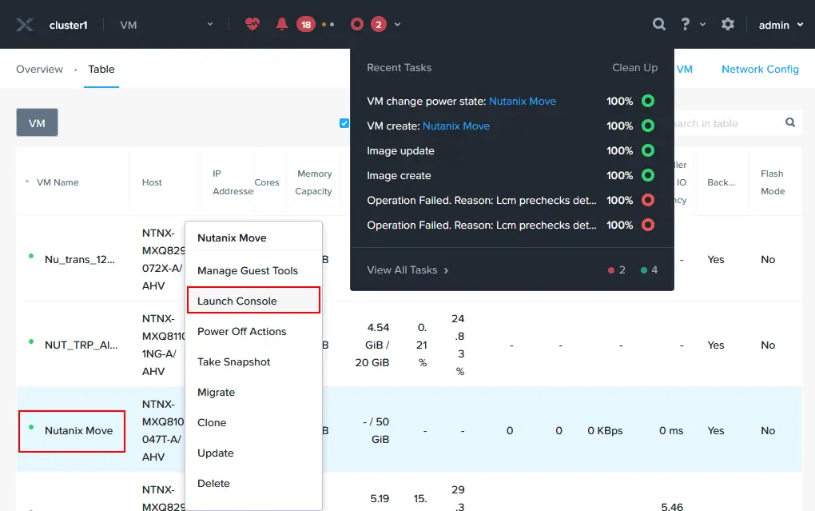Click the table search magnifier icon

coord(790,123)
